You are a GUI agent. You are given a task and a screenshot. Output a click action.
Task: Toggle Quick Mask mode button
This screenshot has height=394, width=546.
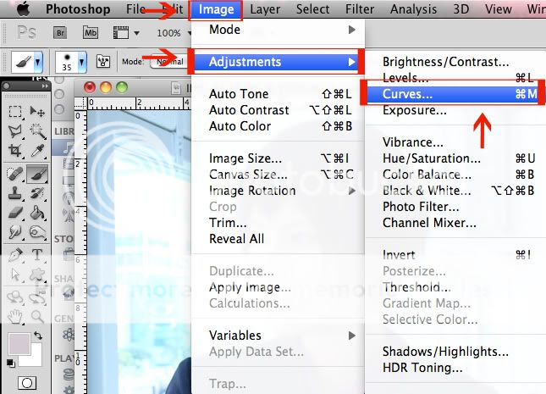(x=27, y=383)
